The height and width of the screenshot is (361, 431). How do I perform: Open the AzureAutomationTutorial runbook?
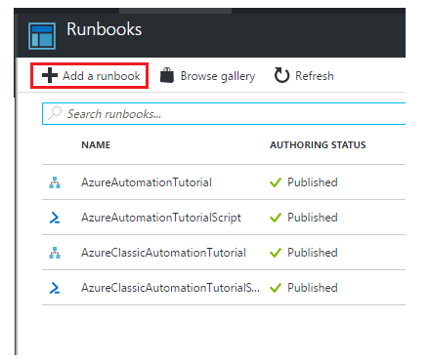pyautogui.click(x=147, y=182)
